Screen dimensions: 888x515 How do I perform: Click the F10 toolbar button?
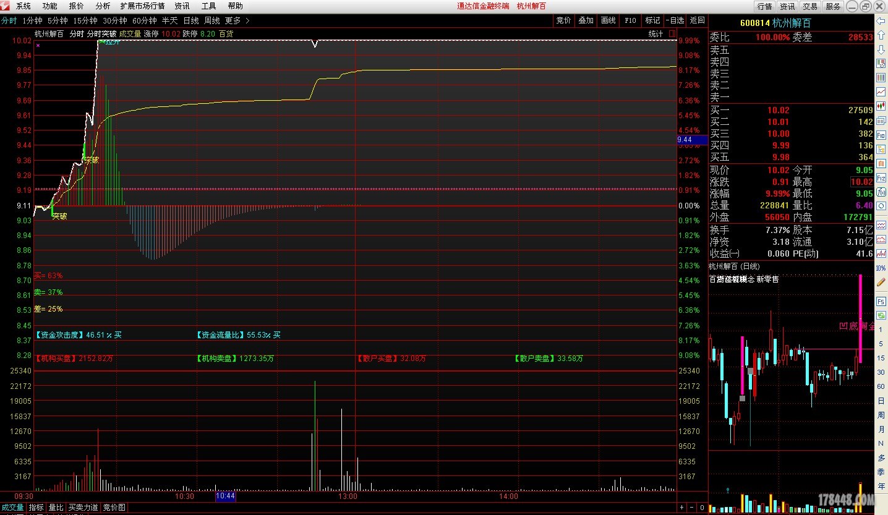click(x=630, y=20)
